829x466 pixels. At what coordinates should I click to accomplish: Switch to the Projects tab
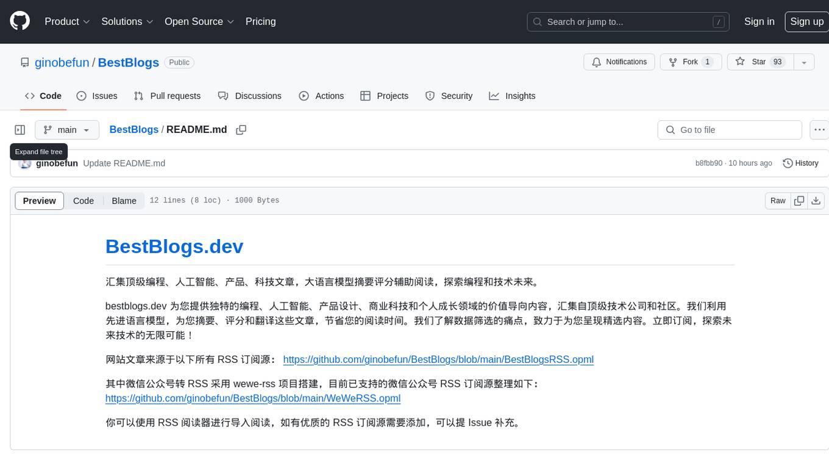pyautogui.click(x=385, y=96)
